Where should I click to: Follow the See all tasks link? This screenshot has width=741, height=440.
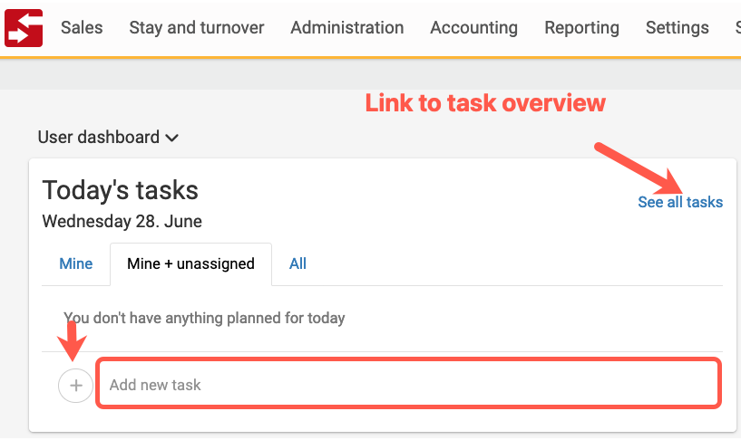tap(680, 202)
